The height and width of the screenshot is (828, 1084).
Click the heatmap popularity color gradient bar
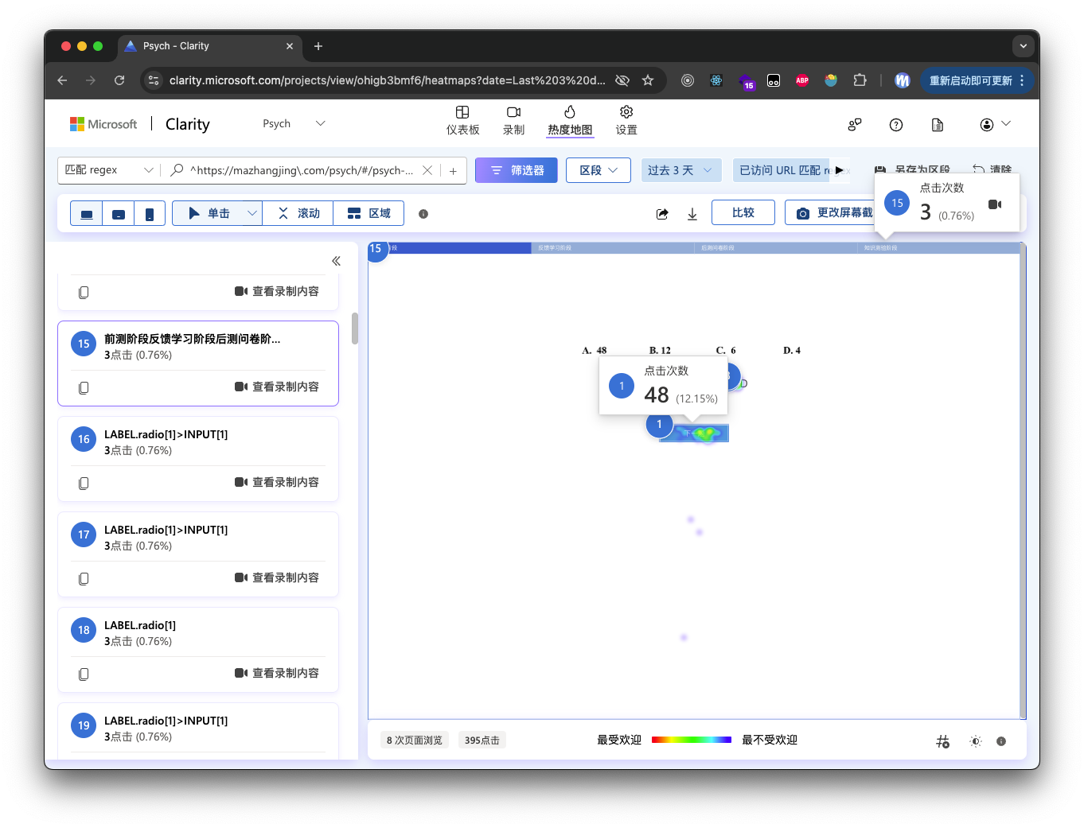(x=691, y=739)
